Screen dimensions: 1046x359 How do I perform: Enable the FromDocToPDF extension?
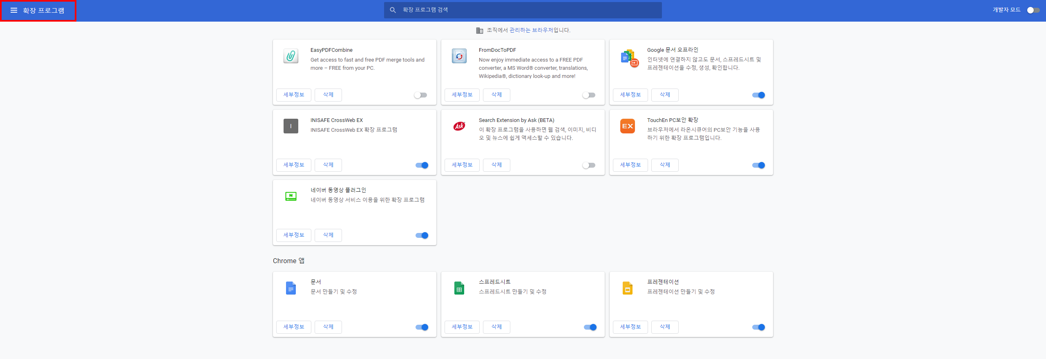pyautogui.click(x=589, y=95)
